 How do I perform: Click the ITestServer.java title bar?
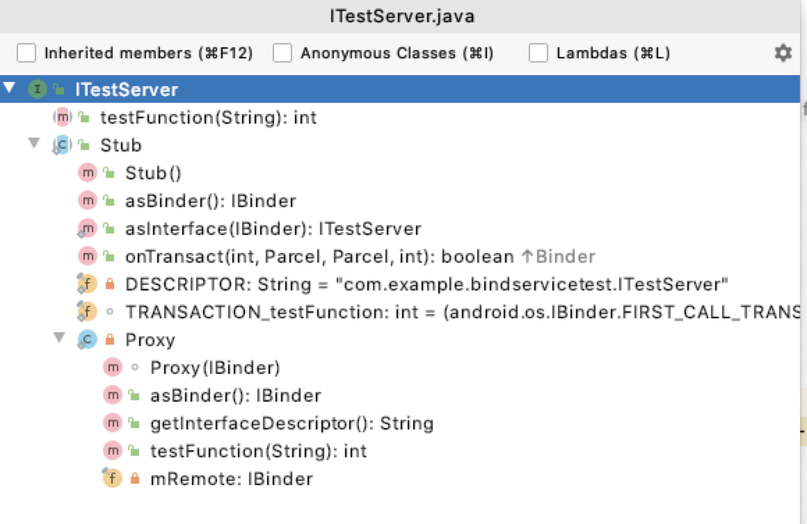403,15
